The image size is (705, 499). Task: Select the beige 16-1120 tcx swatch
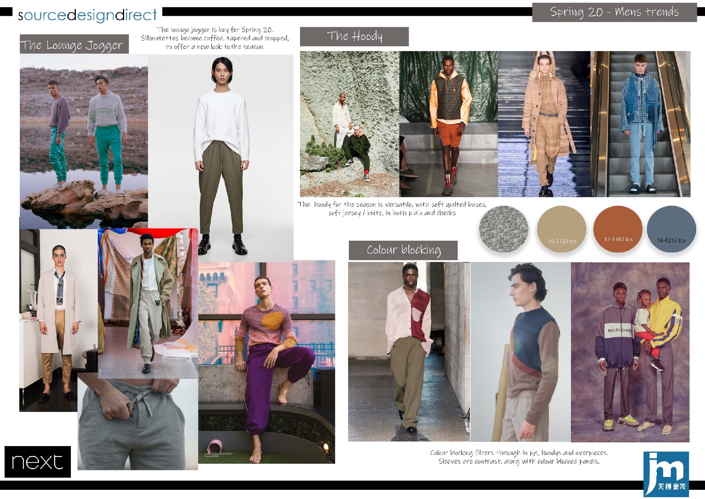561,230
